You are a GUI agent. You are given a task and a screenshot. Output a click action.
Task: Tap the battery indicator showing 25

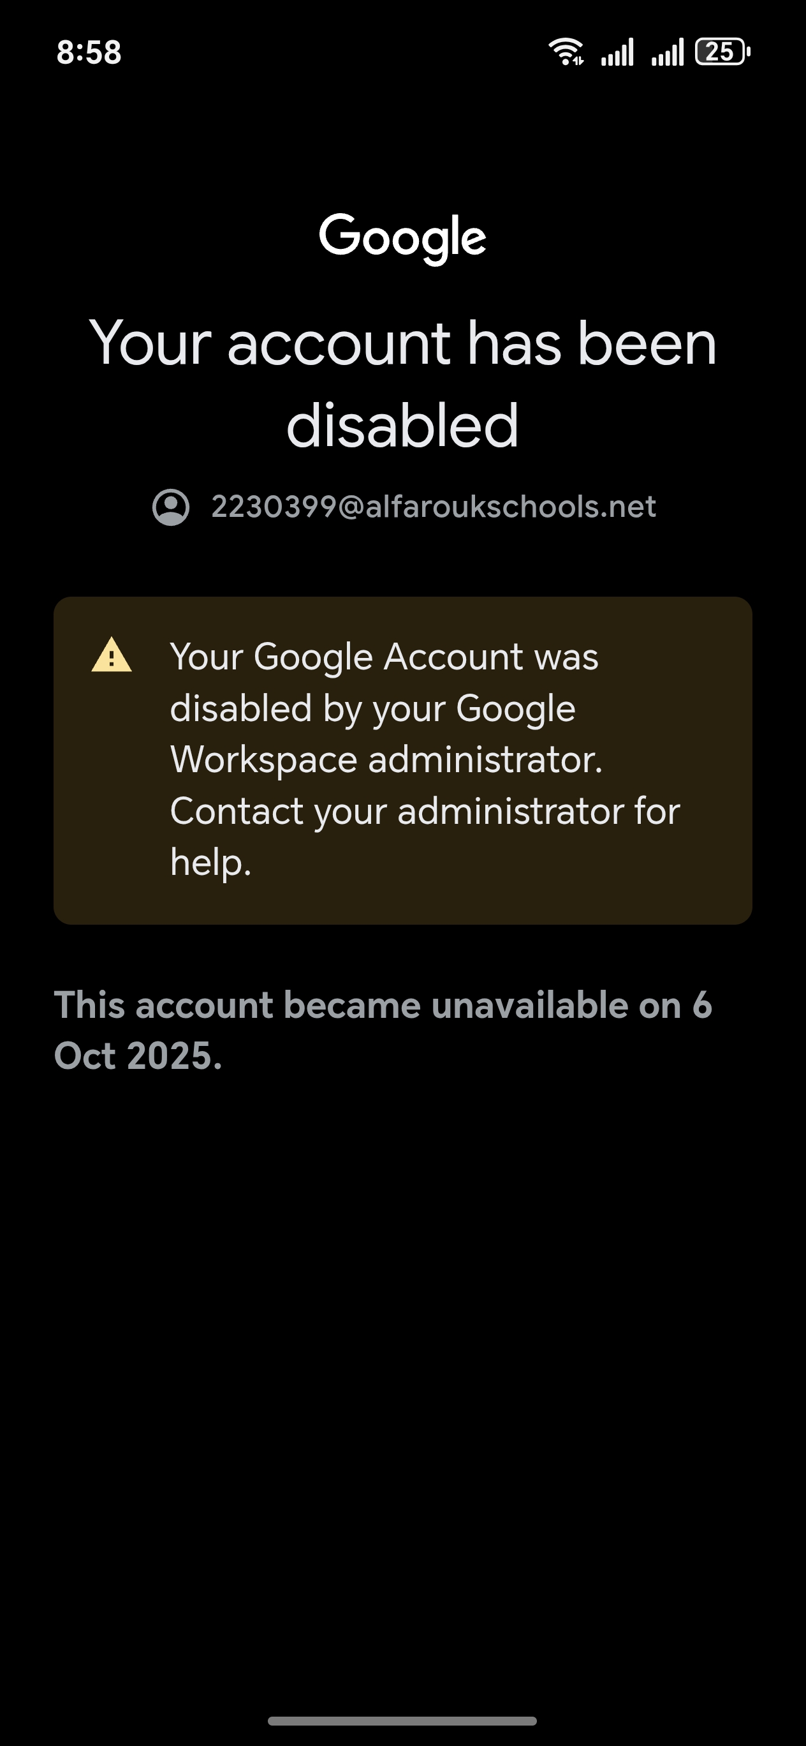point(722,52)
